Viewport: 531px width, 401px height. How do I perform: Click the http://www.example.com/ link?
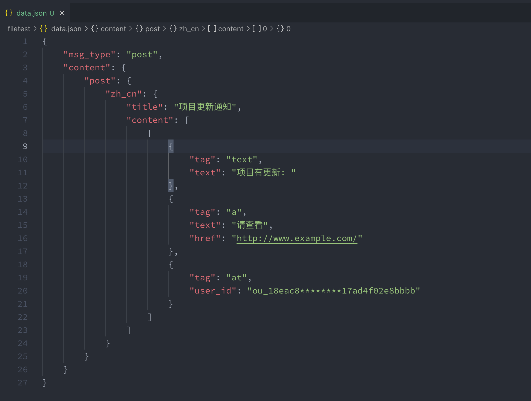tap(297, 238)
